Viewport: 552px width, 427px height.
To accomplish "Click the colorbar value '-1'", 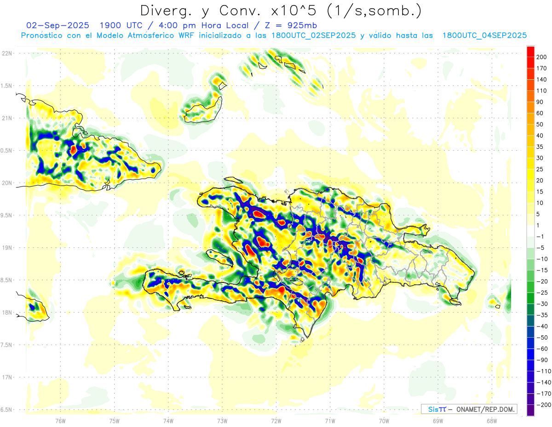I will pos(540,236).
